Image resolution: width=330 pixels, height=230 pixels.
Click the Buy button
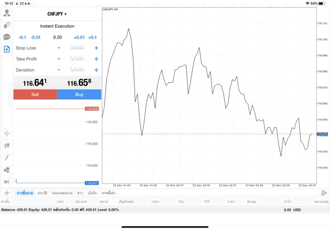pos(79,95)
